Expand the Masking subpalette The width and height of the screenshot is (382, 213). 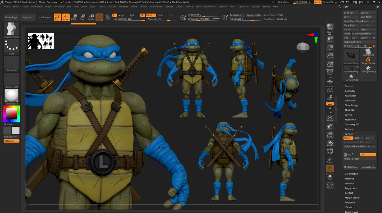point(349,179)
